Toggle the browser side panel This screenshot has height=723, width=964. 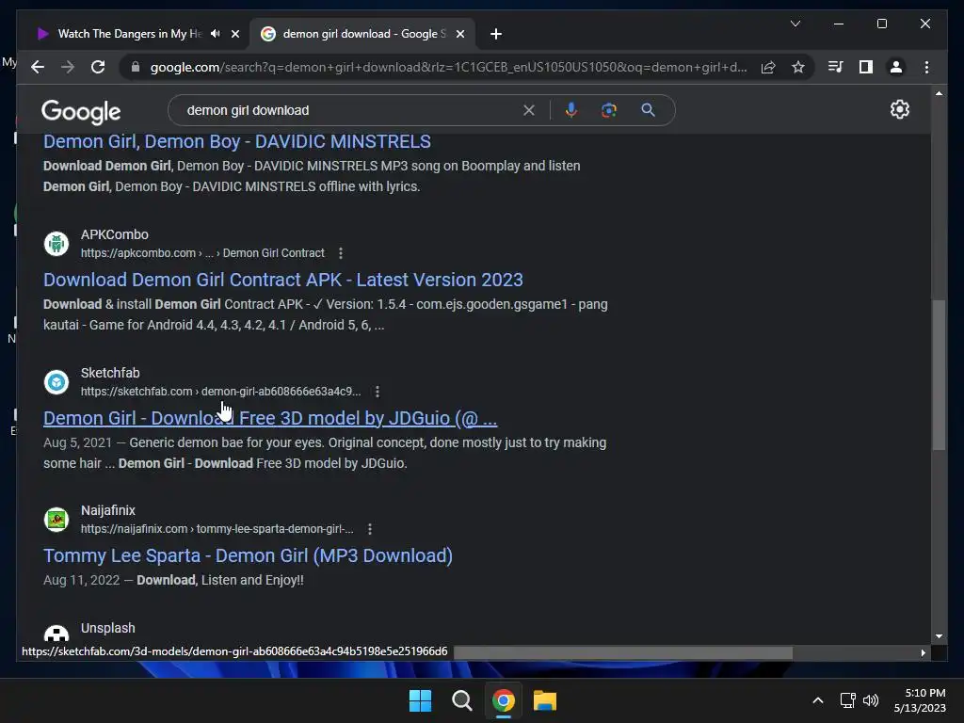866,67
